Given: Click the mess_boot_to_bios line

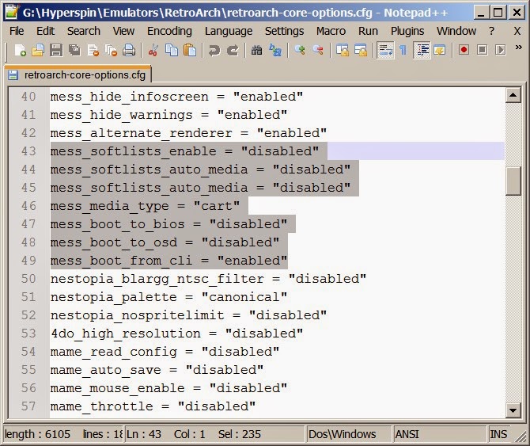Looking at the screenshot, I should tap(168, 224).
